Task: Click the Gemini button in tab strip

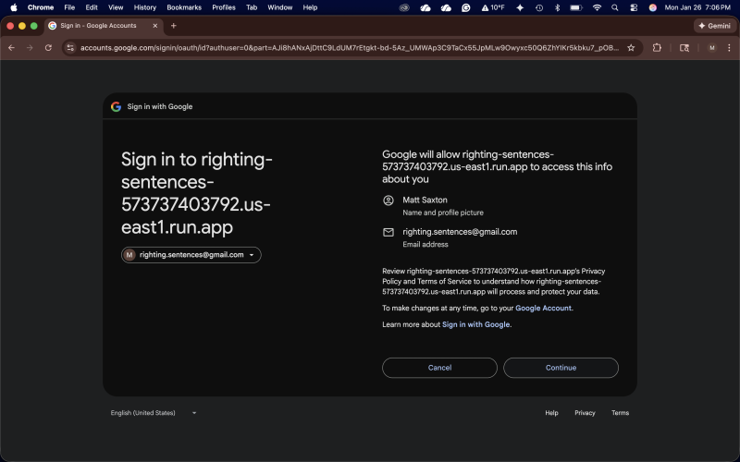Action: 714,26
